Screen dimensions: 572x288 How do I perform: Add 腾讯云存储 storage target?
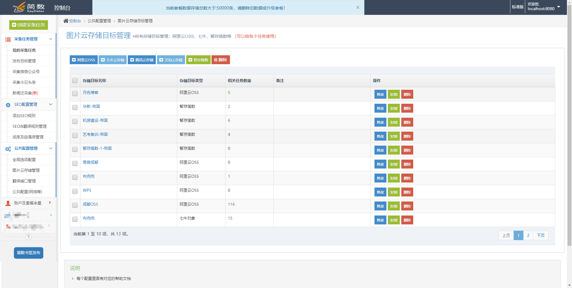point(142,60)
